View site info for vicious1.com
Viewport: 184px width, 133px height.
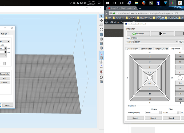111,13
